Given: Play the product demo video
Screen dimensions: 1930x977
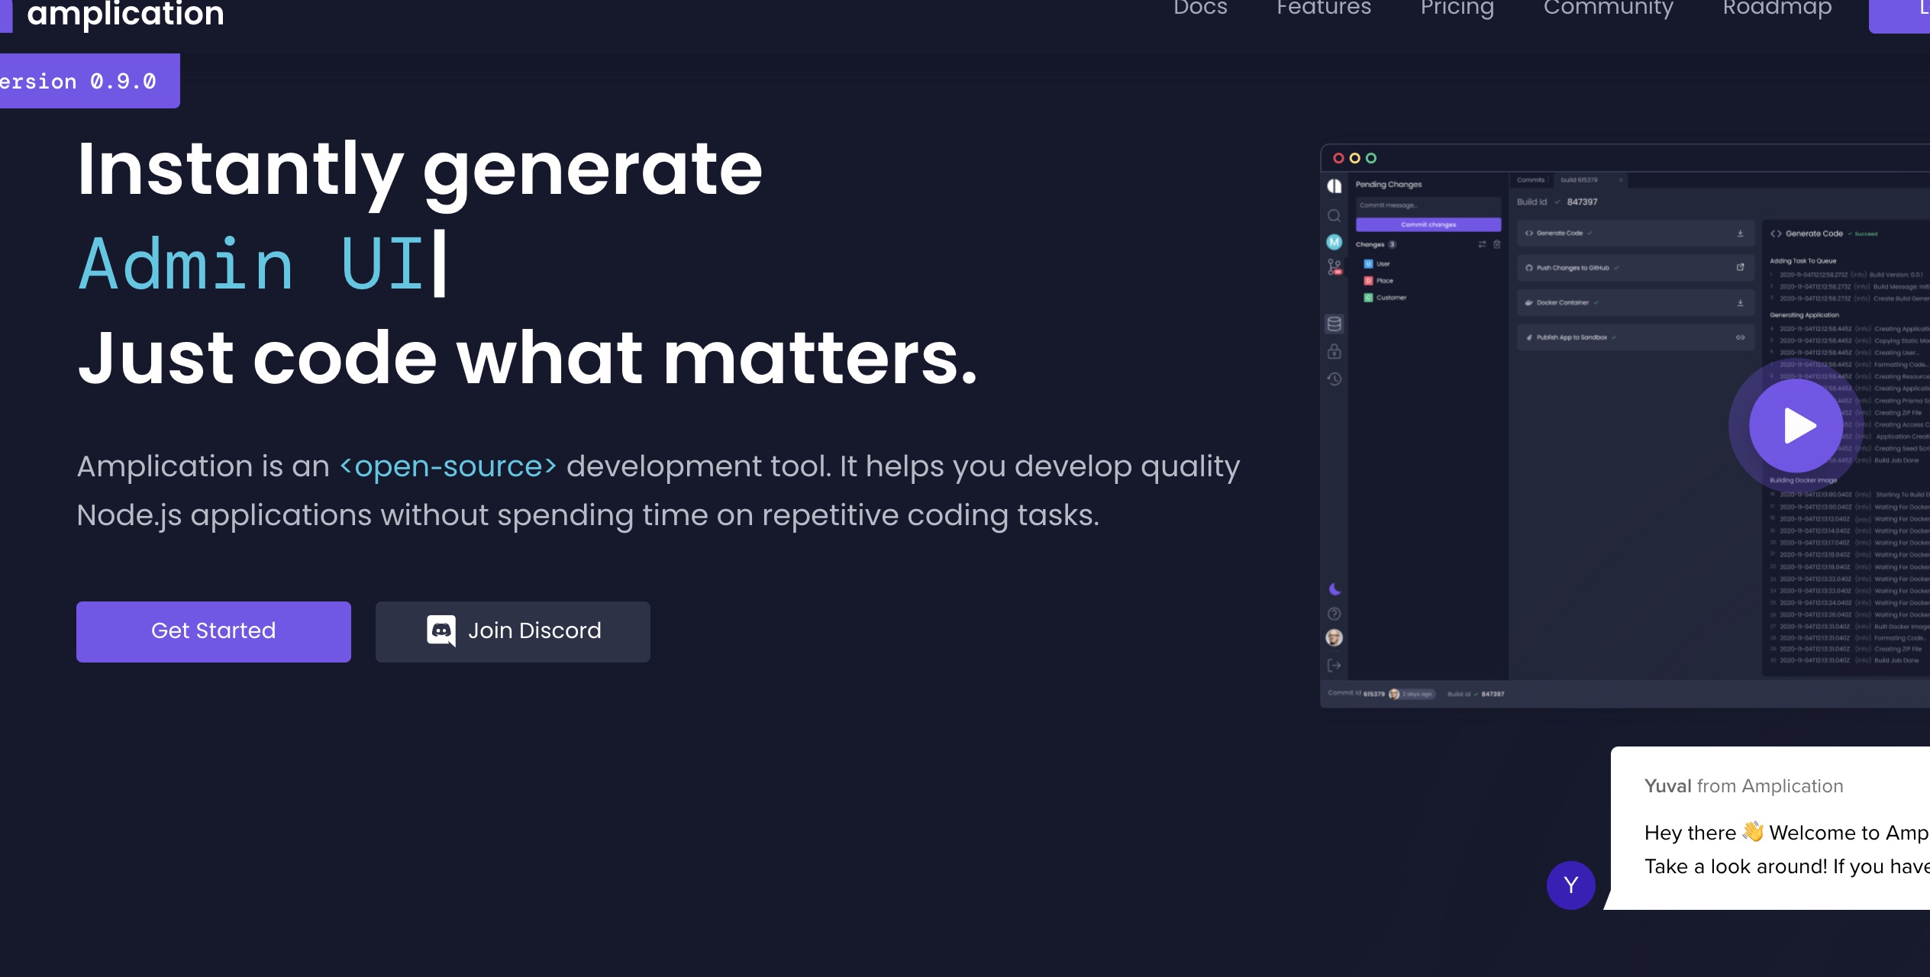Looking at the screenshot, I should pyautogui.click(x=1796, y=426).
